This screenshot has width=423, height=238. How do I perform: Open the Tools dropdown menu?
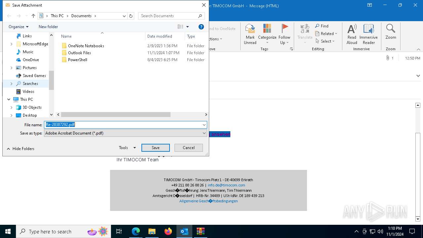[x=127, y=148]
